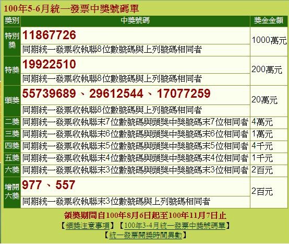Open 100年3-4月統一發票中獎號碼單 link

(x=175, y=226)
